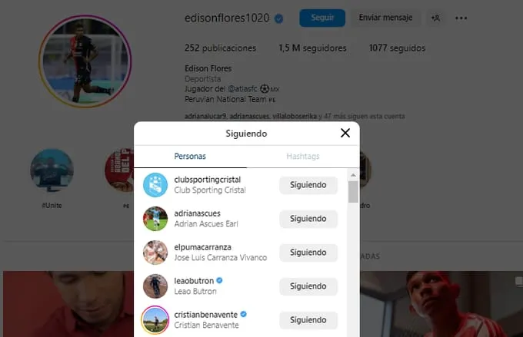Open the three-dot options menu
This screenshot has height=337, width=523.
(x=461, y=18)
